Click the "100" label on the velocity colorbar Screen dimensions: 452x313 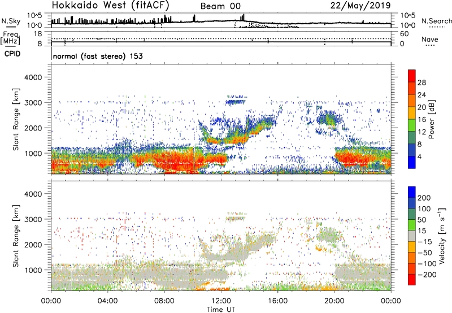click(x=424, y=209)
